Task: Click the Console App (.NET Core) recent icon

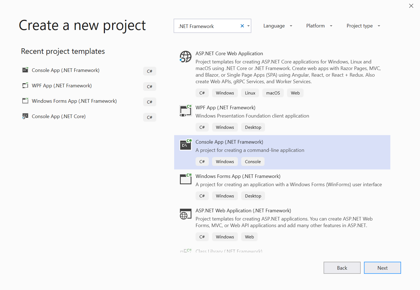Action: [25, 116]
